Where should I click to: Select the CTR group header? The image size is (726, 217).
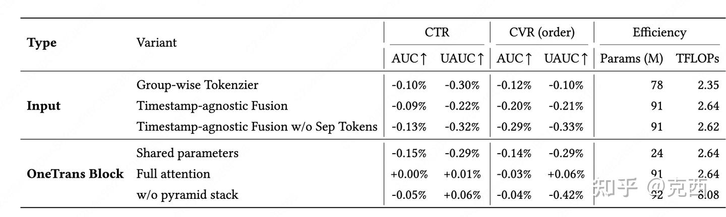coord(437,33)
